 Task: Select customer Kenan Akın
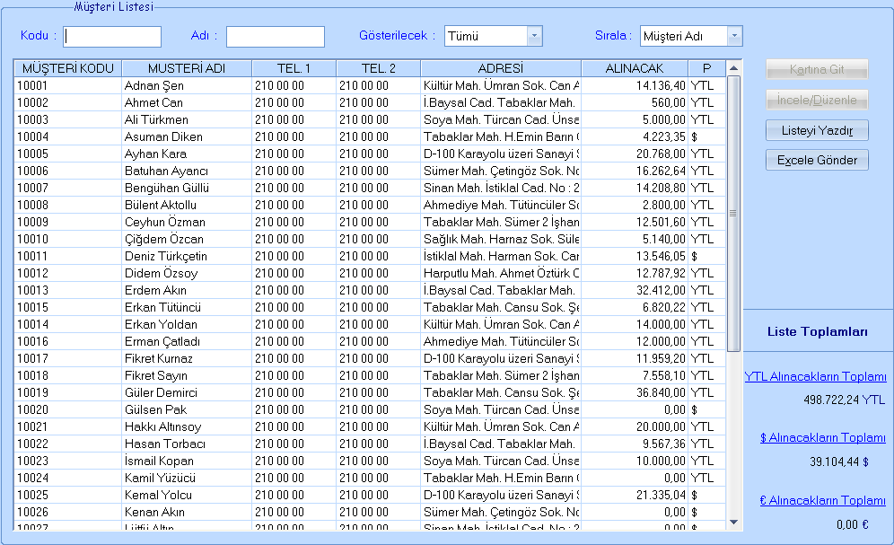click(x=154, y=512)
